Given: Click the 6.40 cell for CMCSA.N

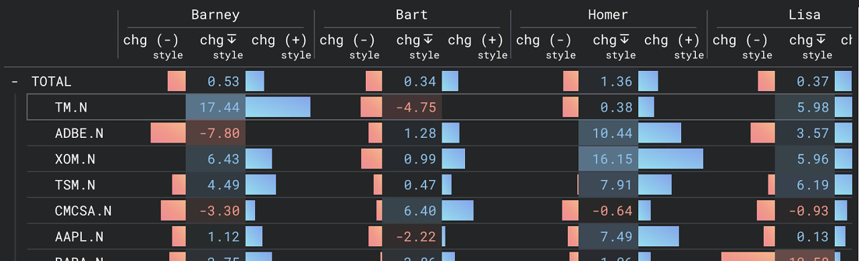Looking at the screenshot, I should coord(412,211).
